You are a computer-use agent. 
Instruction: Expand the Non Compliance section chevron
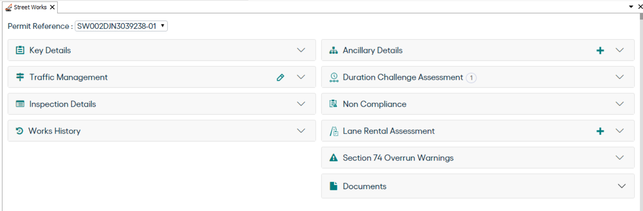[x=619, y=104]
